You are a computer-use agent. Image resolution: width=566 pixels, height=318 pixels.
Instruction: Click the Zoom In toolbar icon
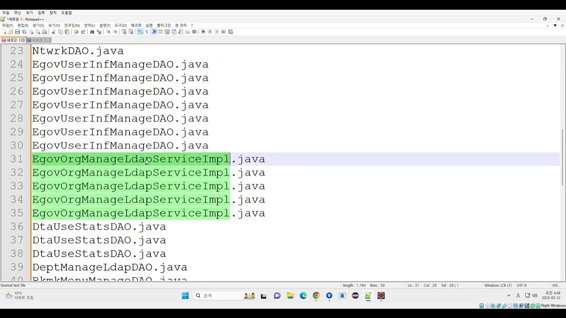pos(108,32)
